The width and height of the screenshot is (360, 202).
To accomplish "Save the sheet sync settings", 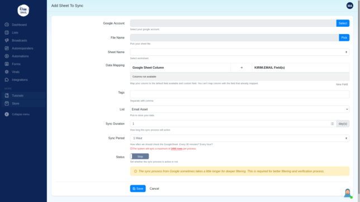I will pyautogui.click(x=138, y=189).
